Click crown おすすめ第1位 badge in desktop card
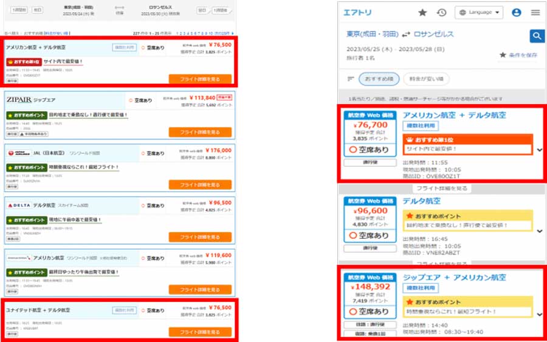Image resolution: width=547 pixels, height=342 pixels. point(24,62)
